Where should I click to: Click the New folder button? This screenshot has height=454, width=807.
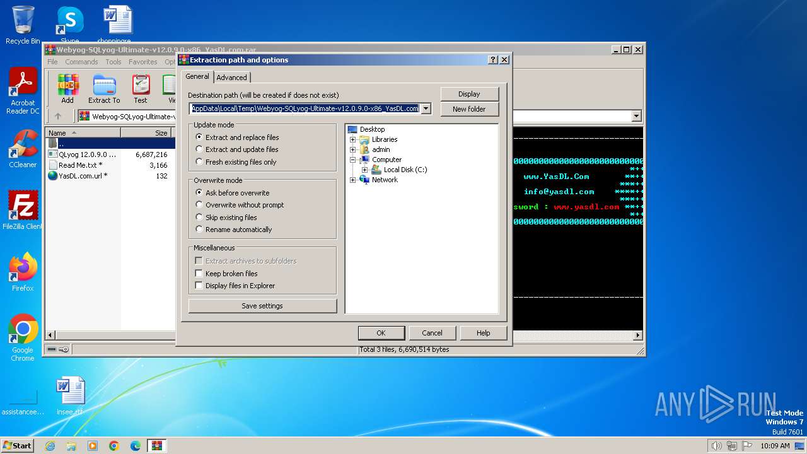tap(469, 109)
